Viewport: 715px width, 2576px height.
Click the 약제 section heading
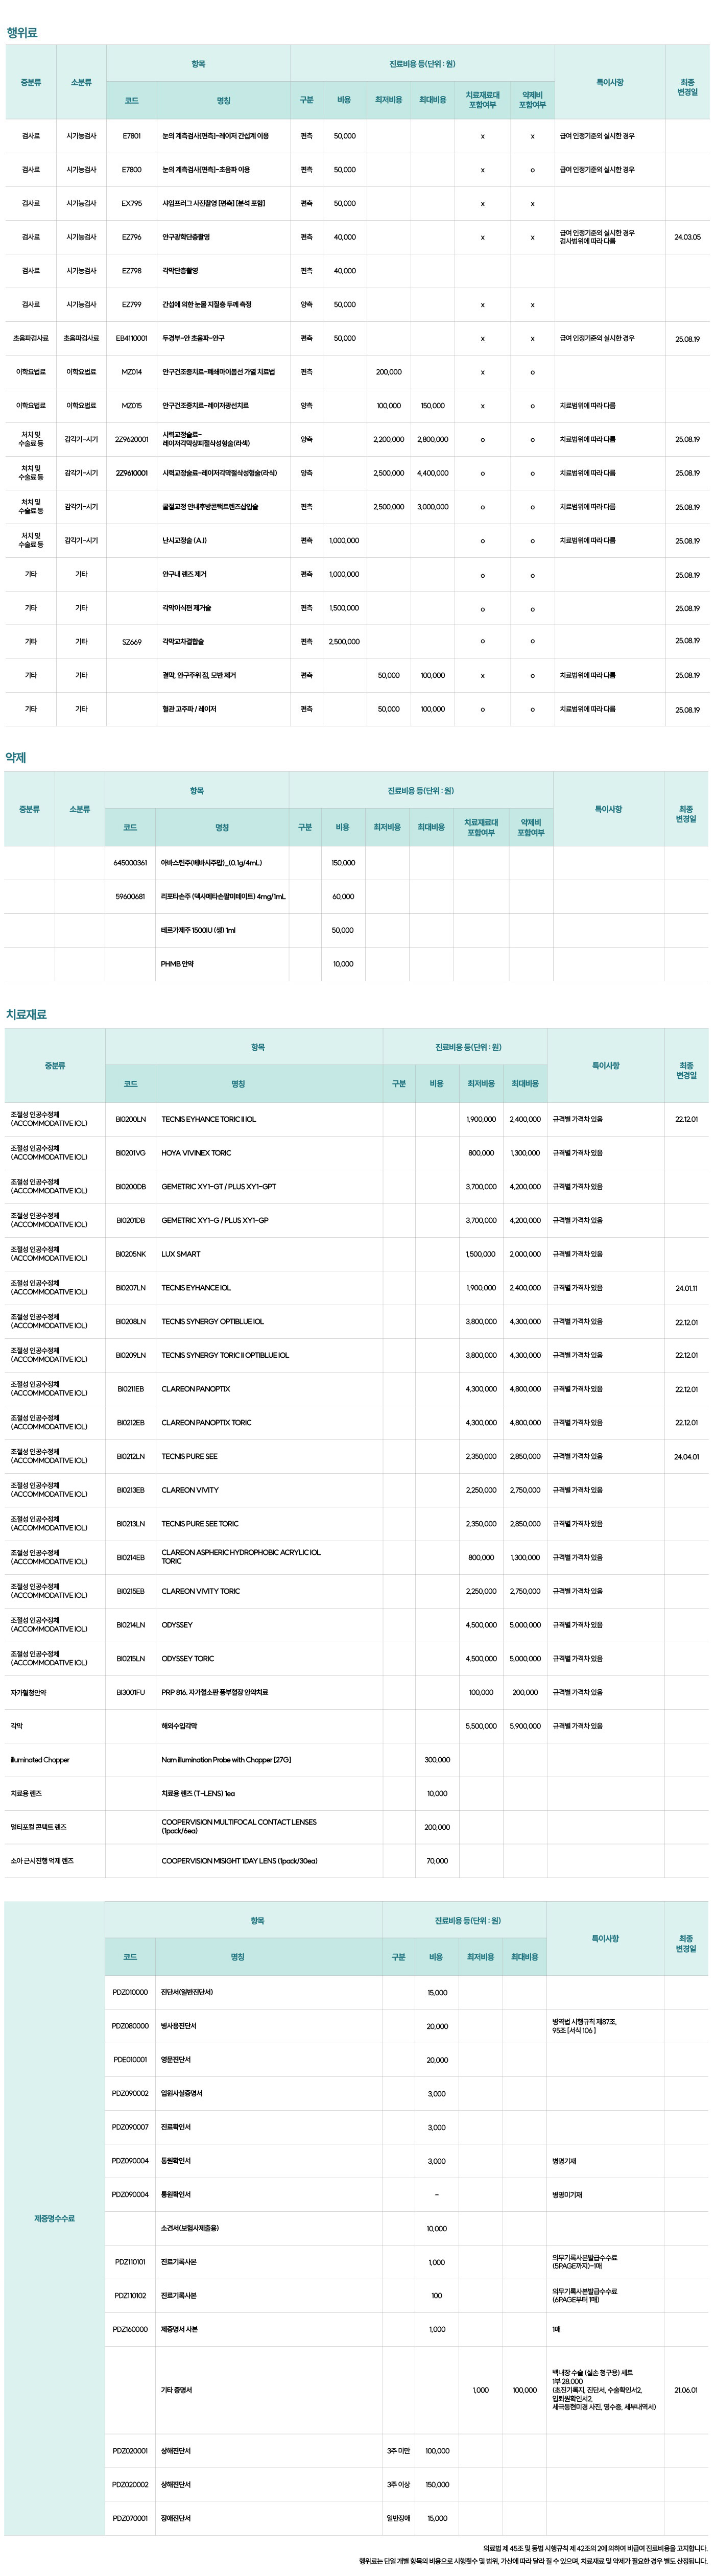point(16,758)
